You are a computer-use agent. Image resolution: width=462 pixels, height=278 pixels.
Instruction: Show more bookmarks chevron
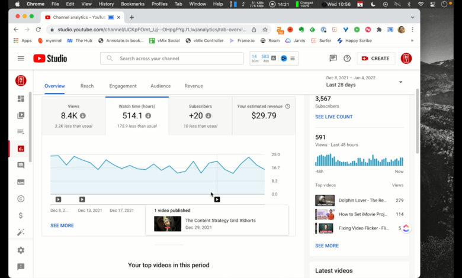[x=412, y=41]
